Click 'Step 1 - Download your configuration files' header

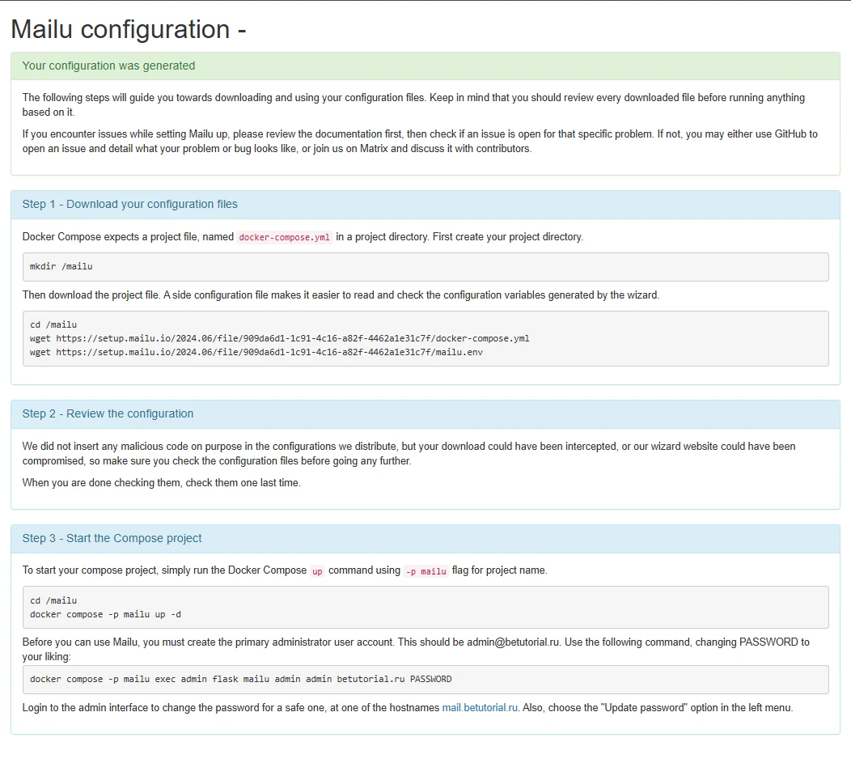pos(129,204)
